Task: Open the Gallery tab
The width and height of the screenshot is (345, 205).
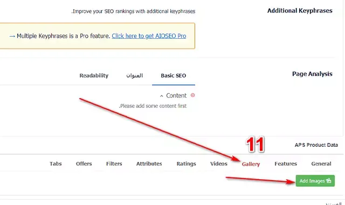Action: (251, 164)
